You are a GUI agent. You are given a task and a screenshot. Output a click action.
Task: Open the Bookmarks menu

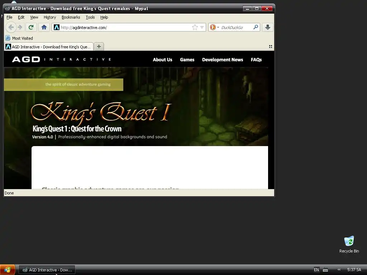(x=71, y=17)
